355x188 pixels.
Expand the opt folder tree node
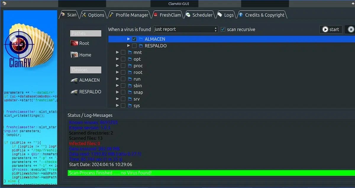(117, 59)
